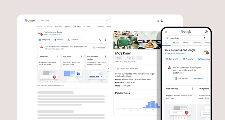
Task: Switch to desktop News tab
Action: point(68,27)
